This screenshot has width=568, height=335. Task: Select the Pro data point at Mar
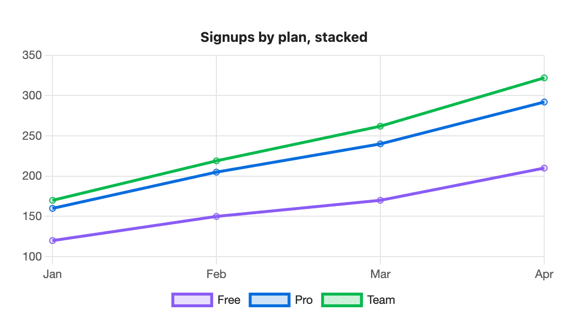(380, 144)
